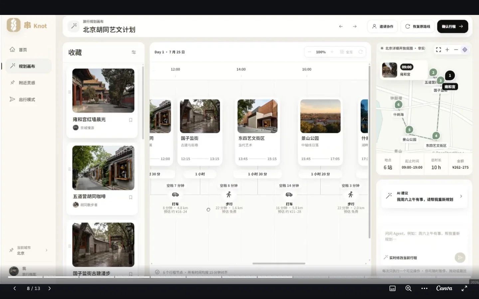Click the 确认行程 button
479x299 pixels.
452,26
